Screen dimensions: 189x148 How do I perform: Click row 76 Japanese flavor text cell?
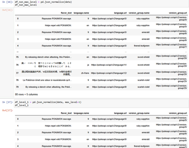(46, 65)
